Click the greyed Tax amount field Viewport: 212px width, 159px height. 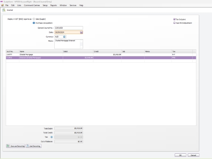68,137
